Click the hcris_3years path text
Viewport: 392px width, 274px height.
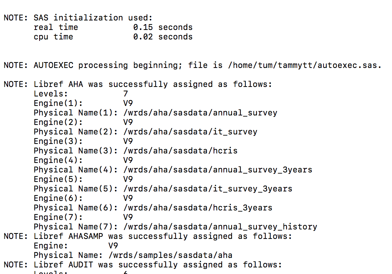(198, 208)
